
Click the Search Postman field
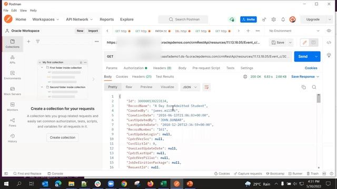[x=183, y=19]
